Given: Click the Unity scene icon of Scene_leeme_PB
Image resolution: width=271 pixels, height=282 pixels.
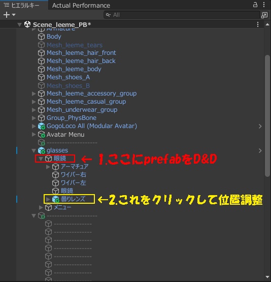Looking at the screenshot, I should 27,24.
